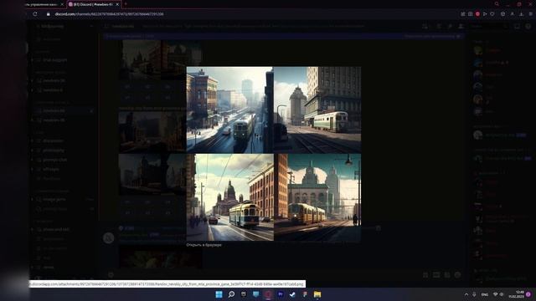Click the send-arrow icon in the browser toolbar
Screen dimensions: 536x301
485,14
